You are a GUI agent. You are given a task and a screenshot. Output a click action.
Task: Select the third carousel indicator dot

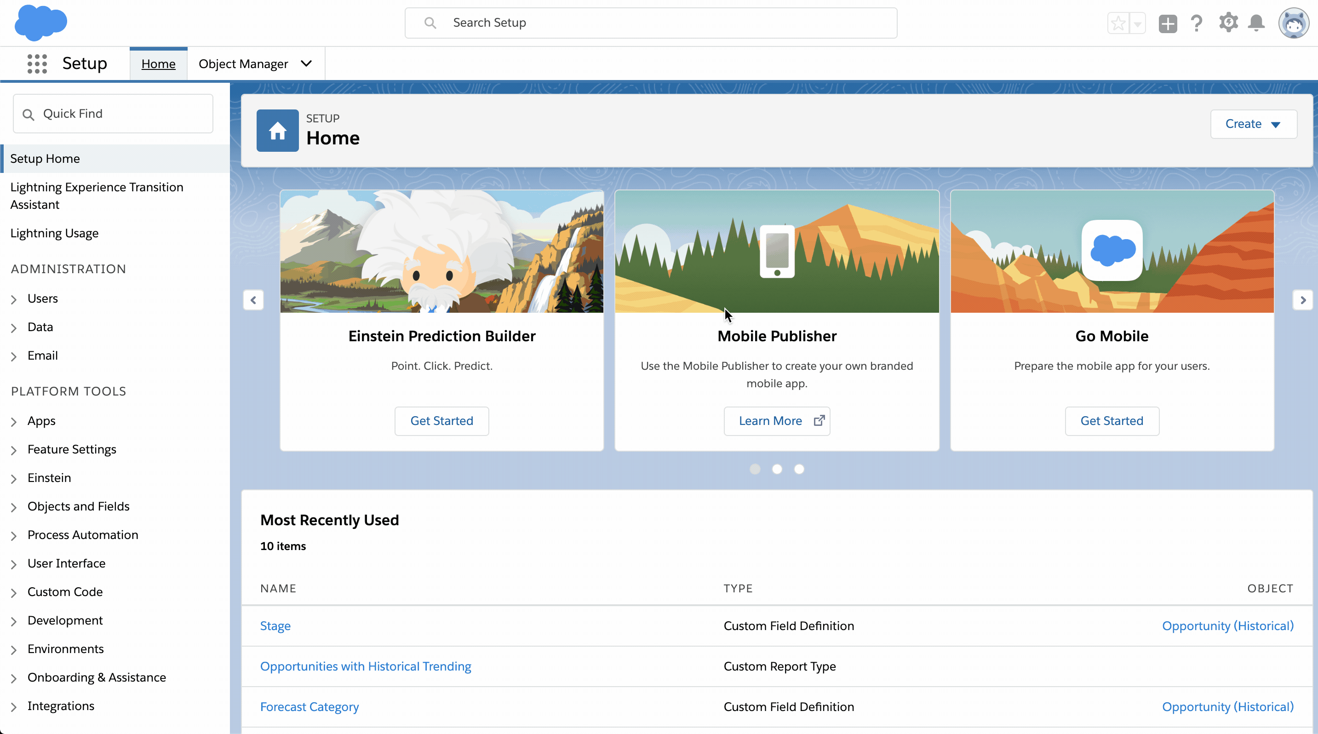tap(799, 469)
